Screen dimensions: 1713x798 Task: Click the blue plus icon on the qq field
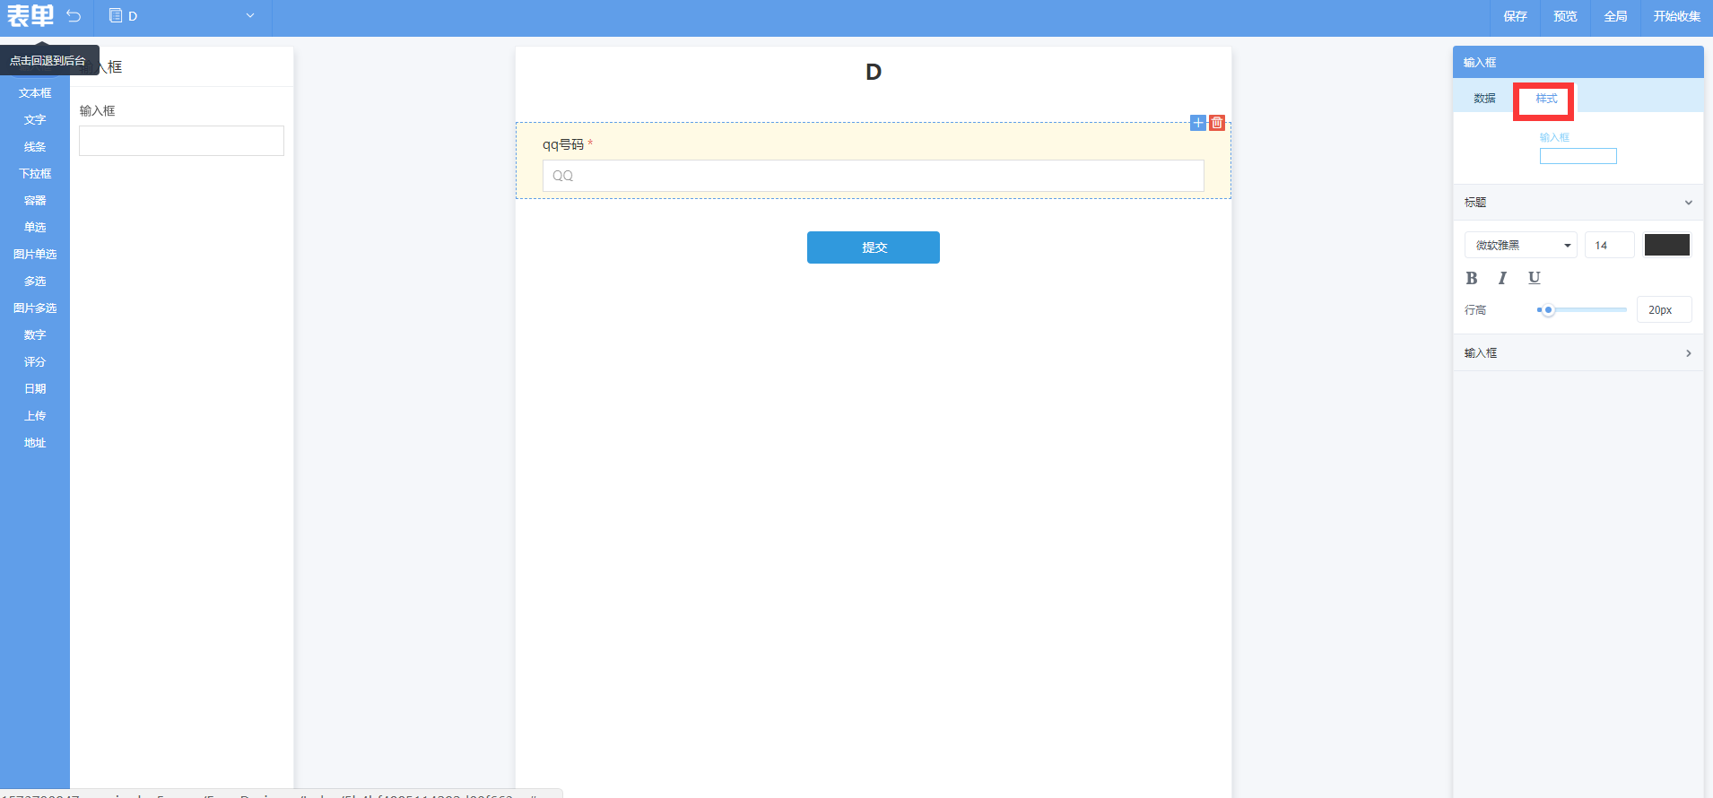[x=1198, y=123]
